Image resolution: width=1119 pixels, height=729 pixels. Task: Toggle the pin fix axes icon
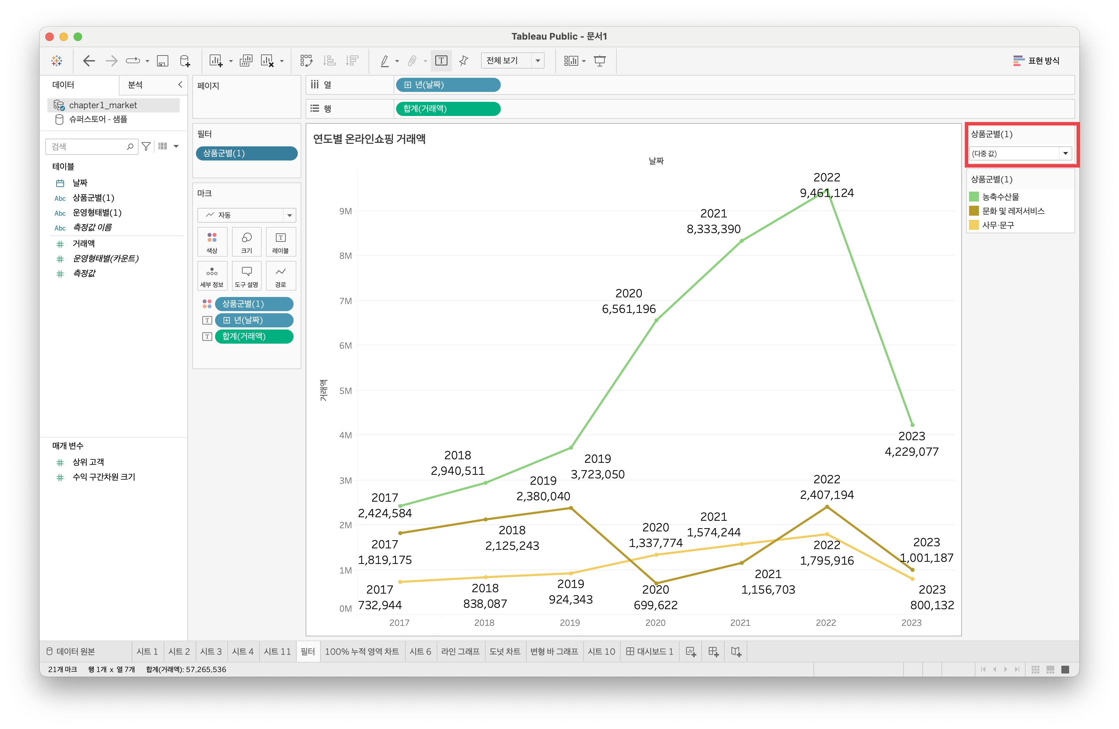(464, 61)
